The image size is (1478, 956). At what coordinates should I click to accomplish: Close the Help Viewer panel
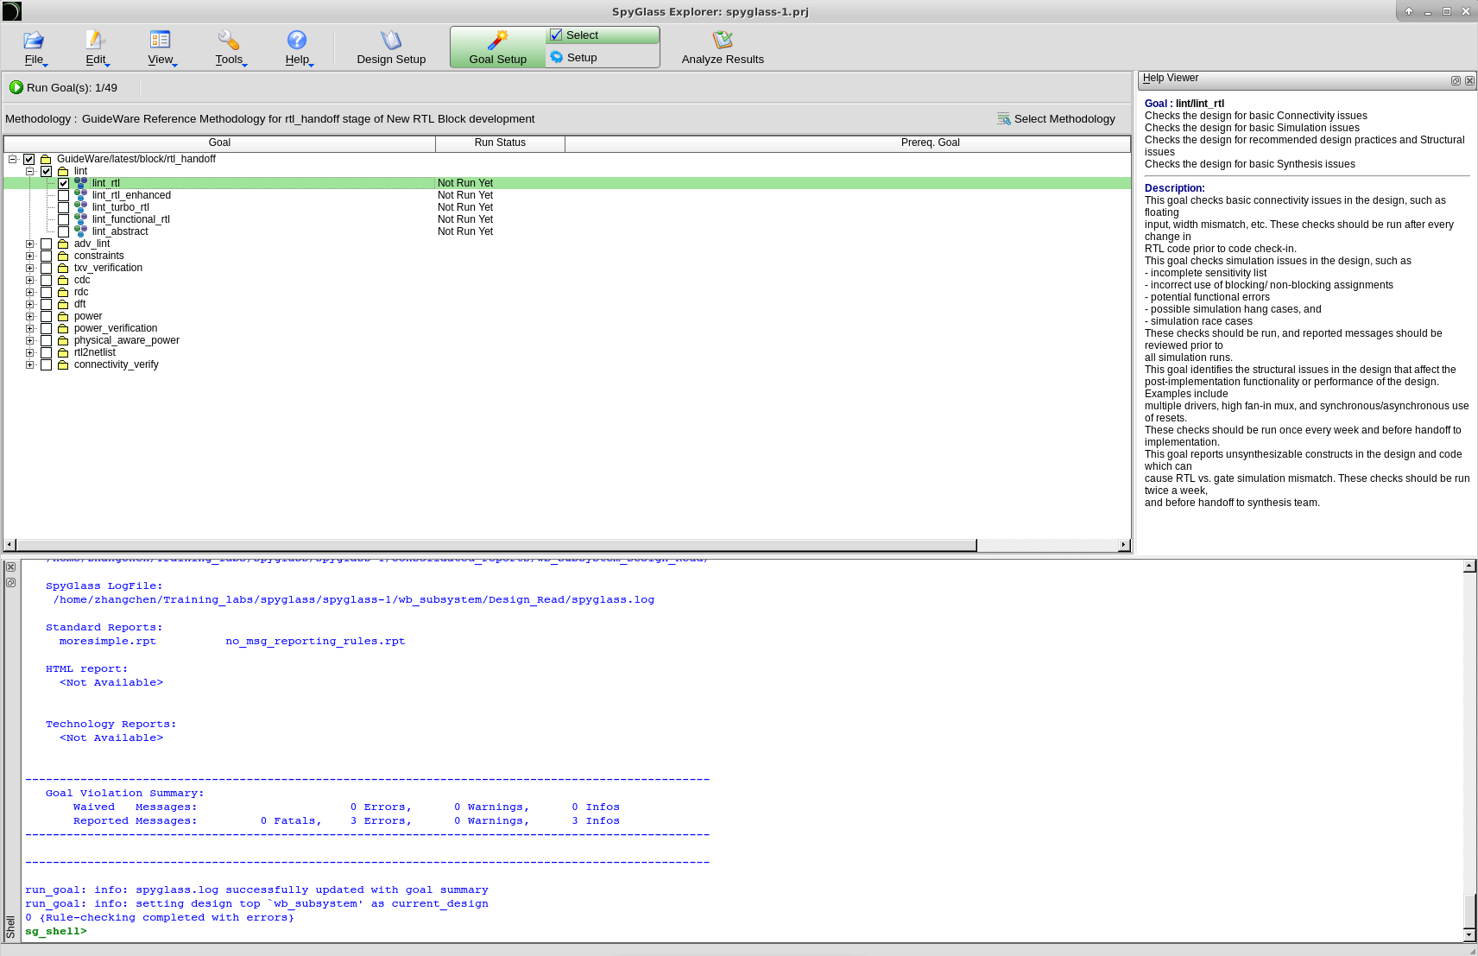[1469, 80]
